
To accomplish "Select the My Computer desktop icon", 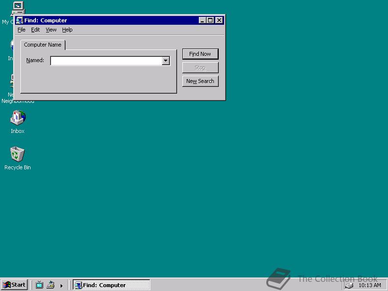I will pyautogui.click(x=18, y=8).
